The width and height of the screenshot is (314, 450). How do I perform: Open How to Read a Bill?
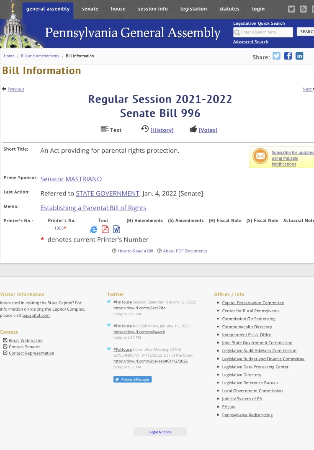(x=136, y=251)
